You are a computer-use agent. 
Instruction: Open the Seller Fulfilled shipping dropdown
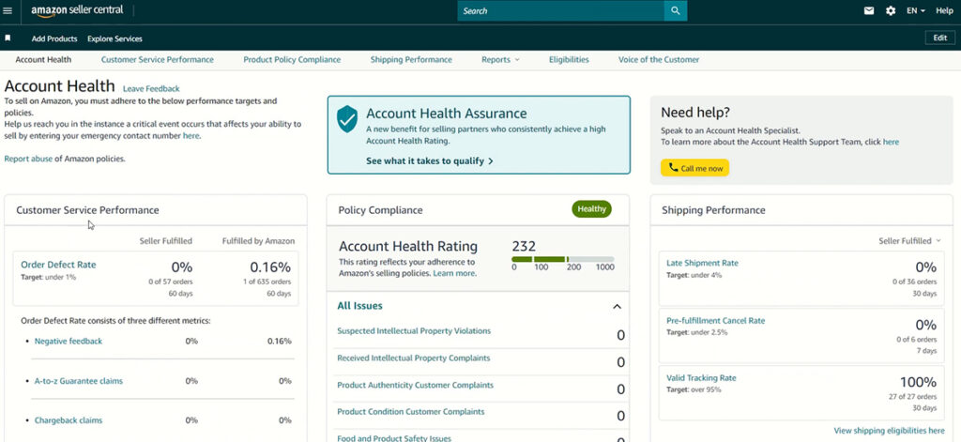coord(909,241)
